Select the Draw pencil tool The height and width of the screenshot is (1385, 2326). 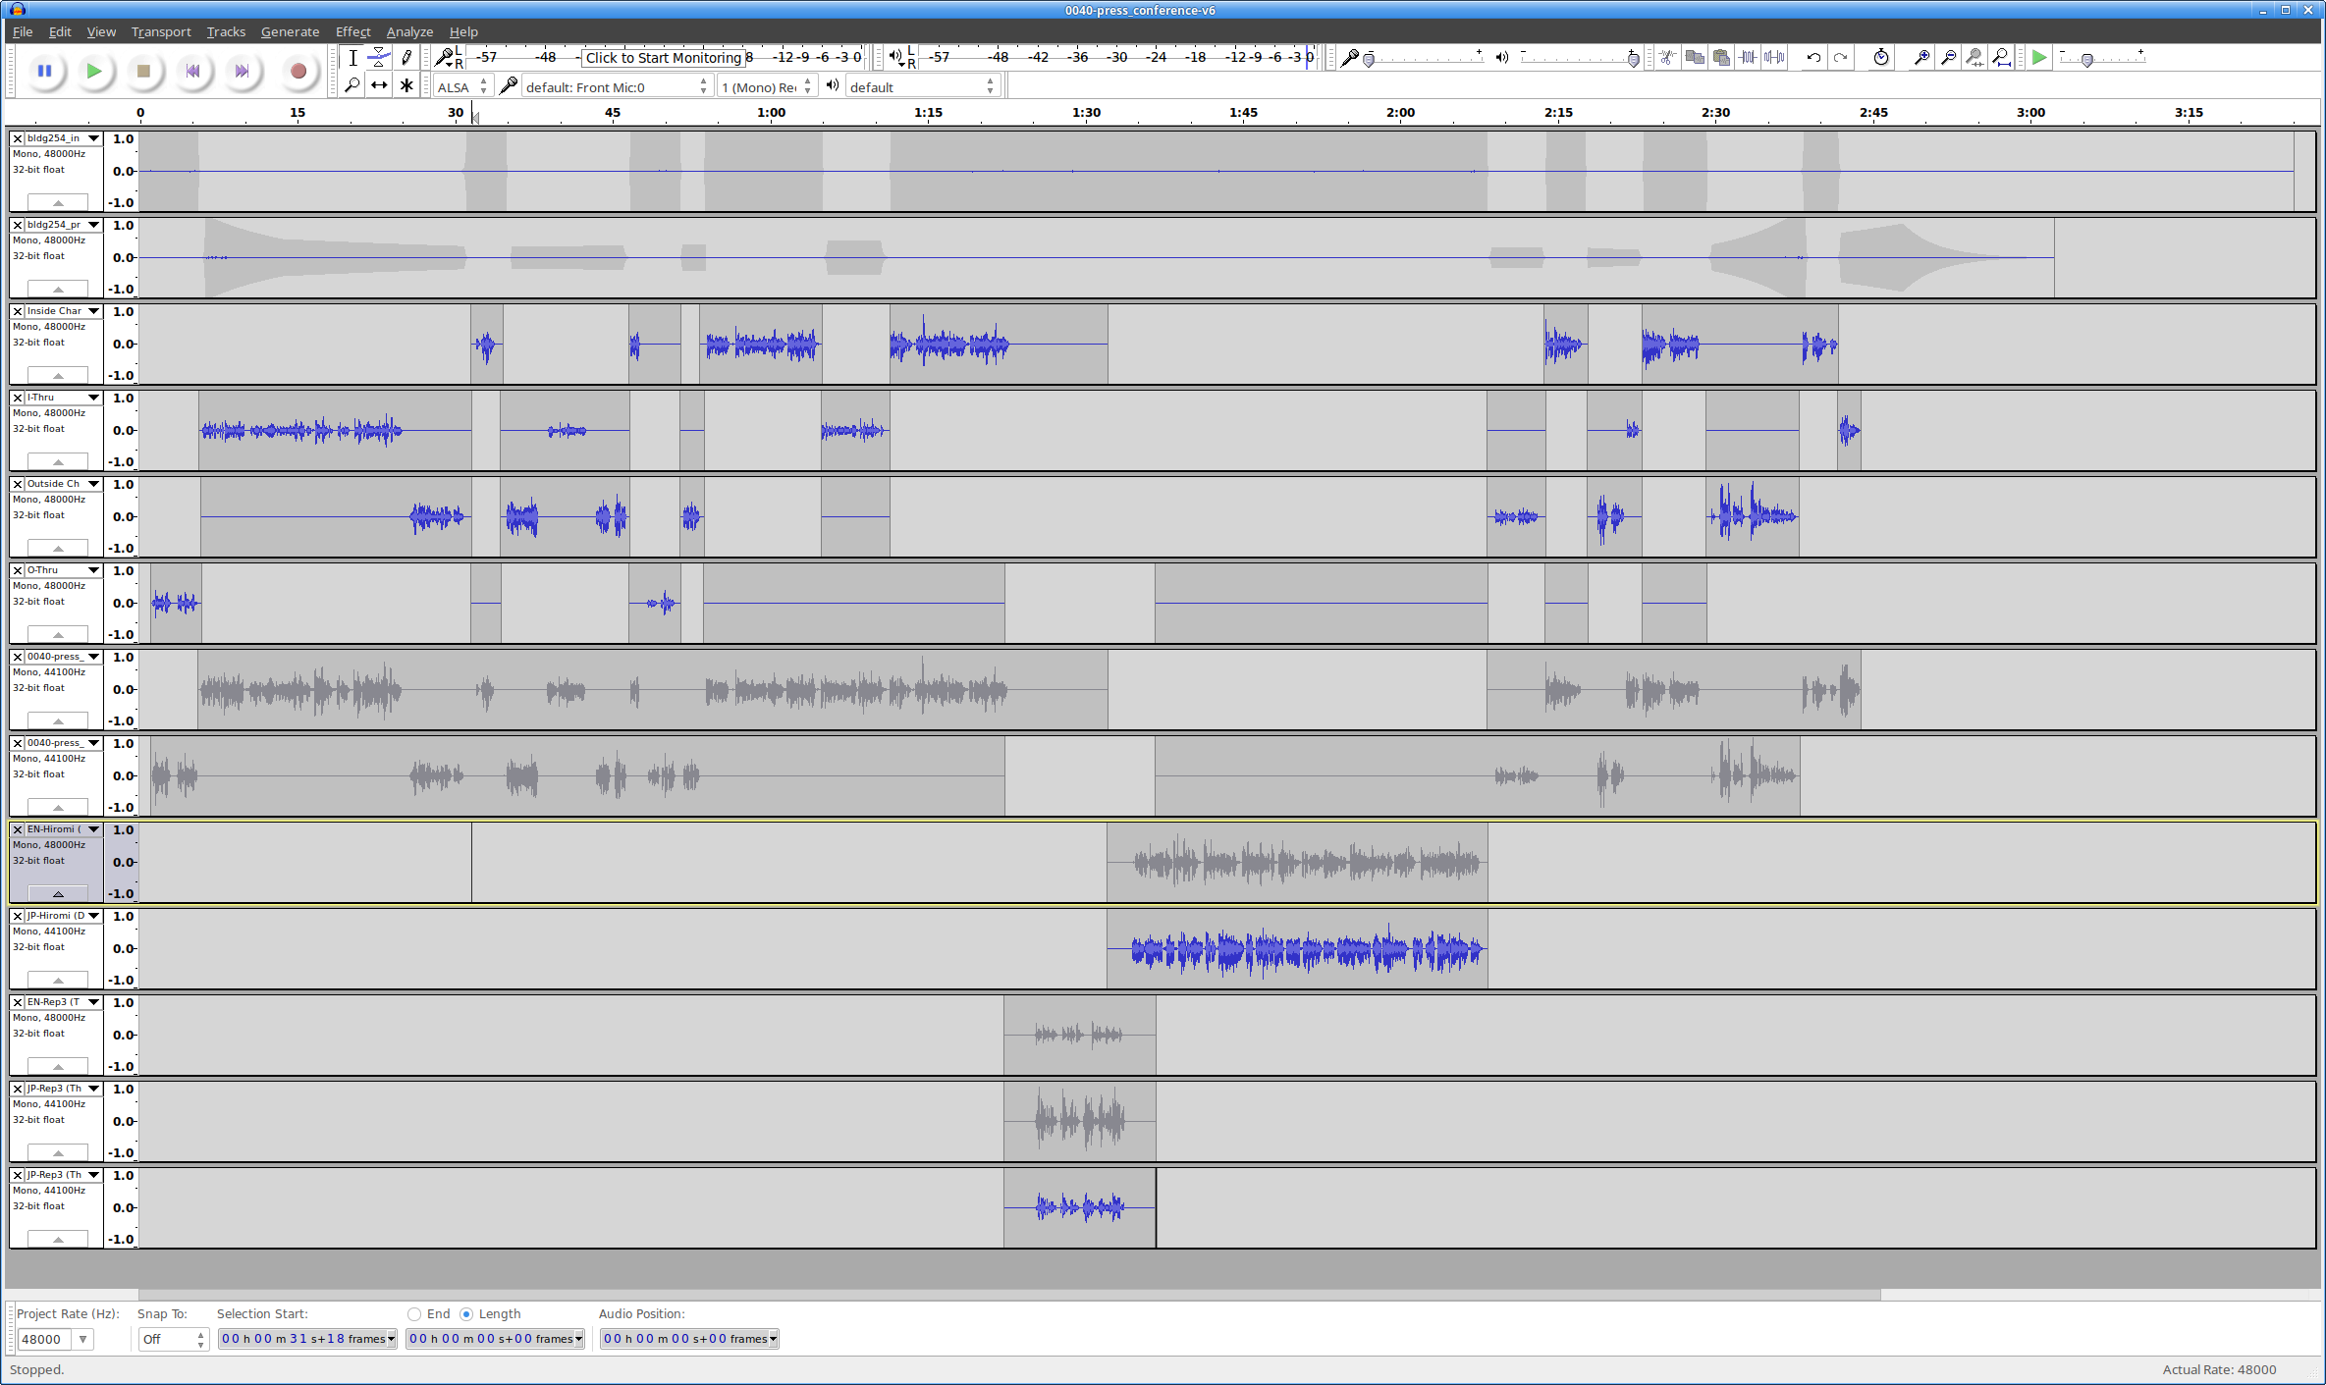pyautogui.click(x=406, y=58)
